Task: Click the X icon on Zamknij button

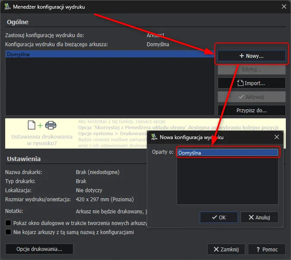Action: [216, 249]
